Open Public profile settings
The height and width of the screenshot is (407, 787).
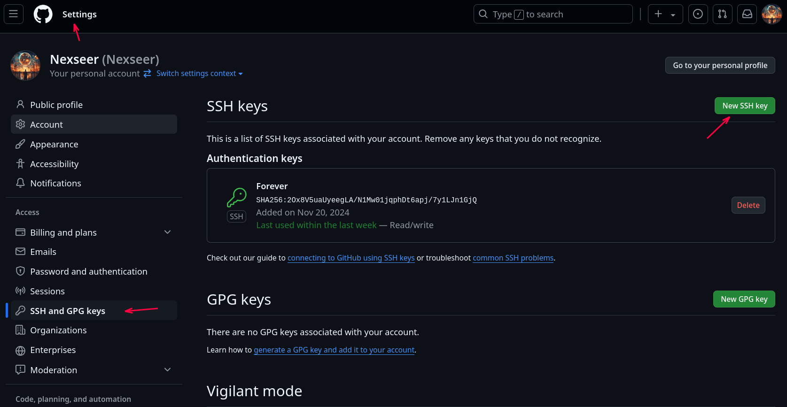point(94,105)
